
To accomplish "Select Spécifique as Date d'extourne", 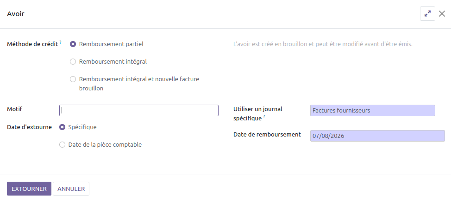I will point(62,127).
